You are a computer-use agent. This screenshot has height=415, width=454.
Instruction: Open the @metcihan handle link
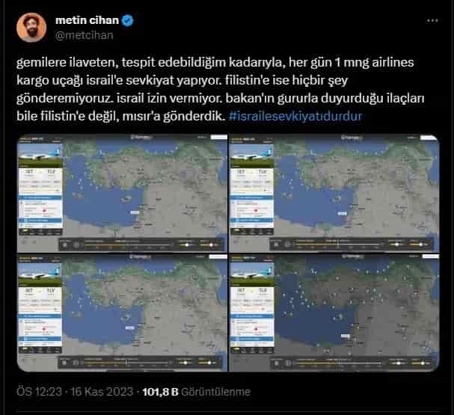tap(84, 35)
